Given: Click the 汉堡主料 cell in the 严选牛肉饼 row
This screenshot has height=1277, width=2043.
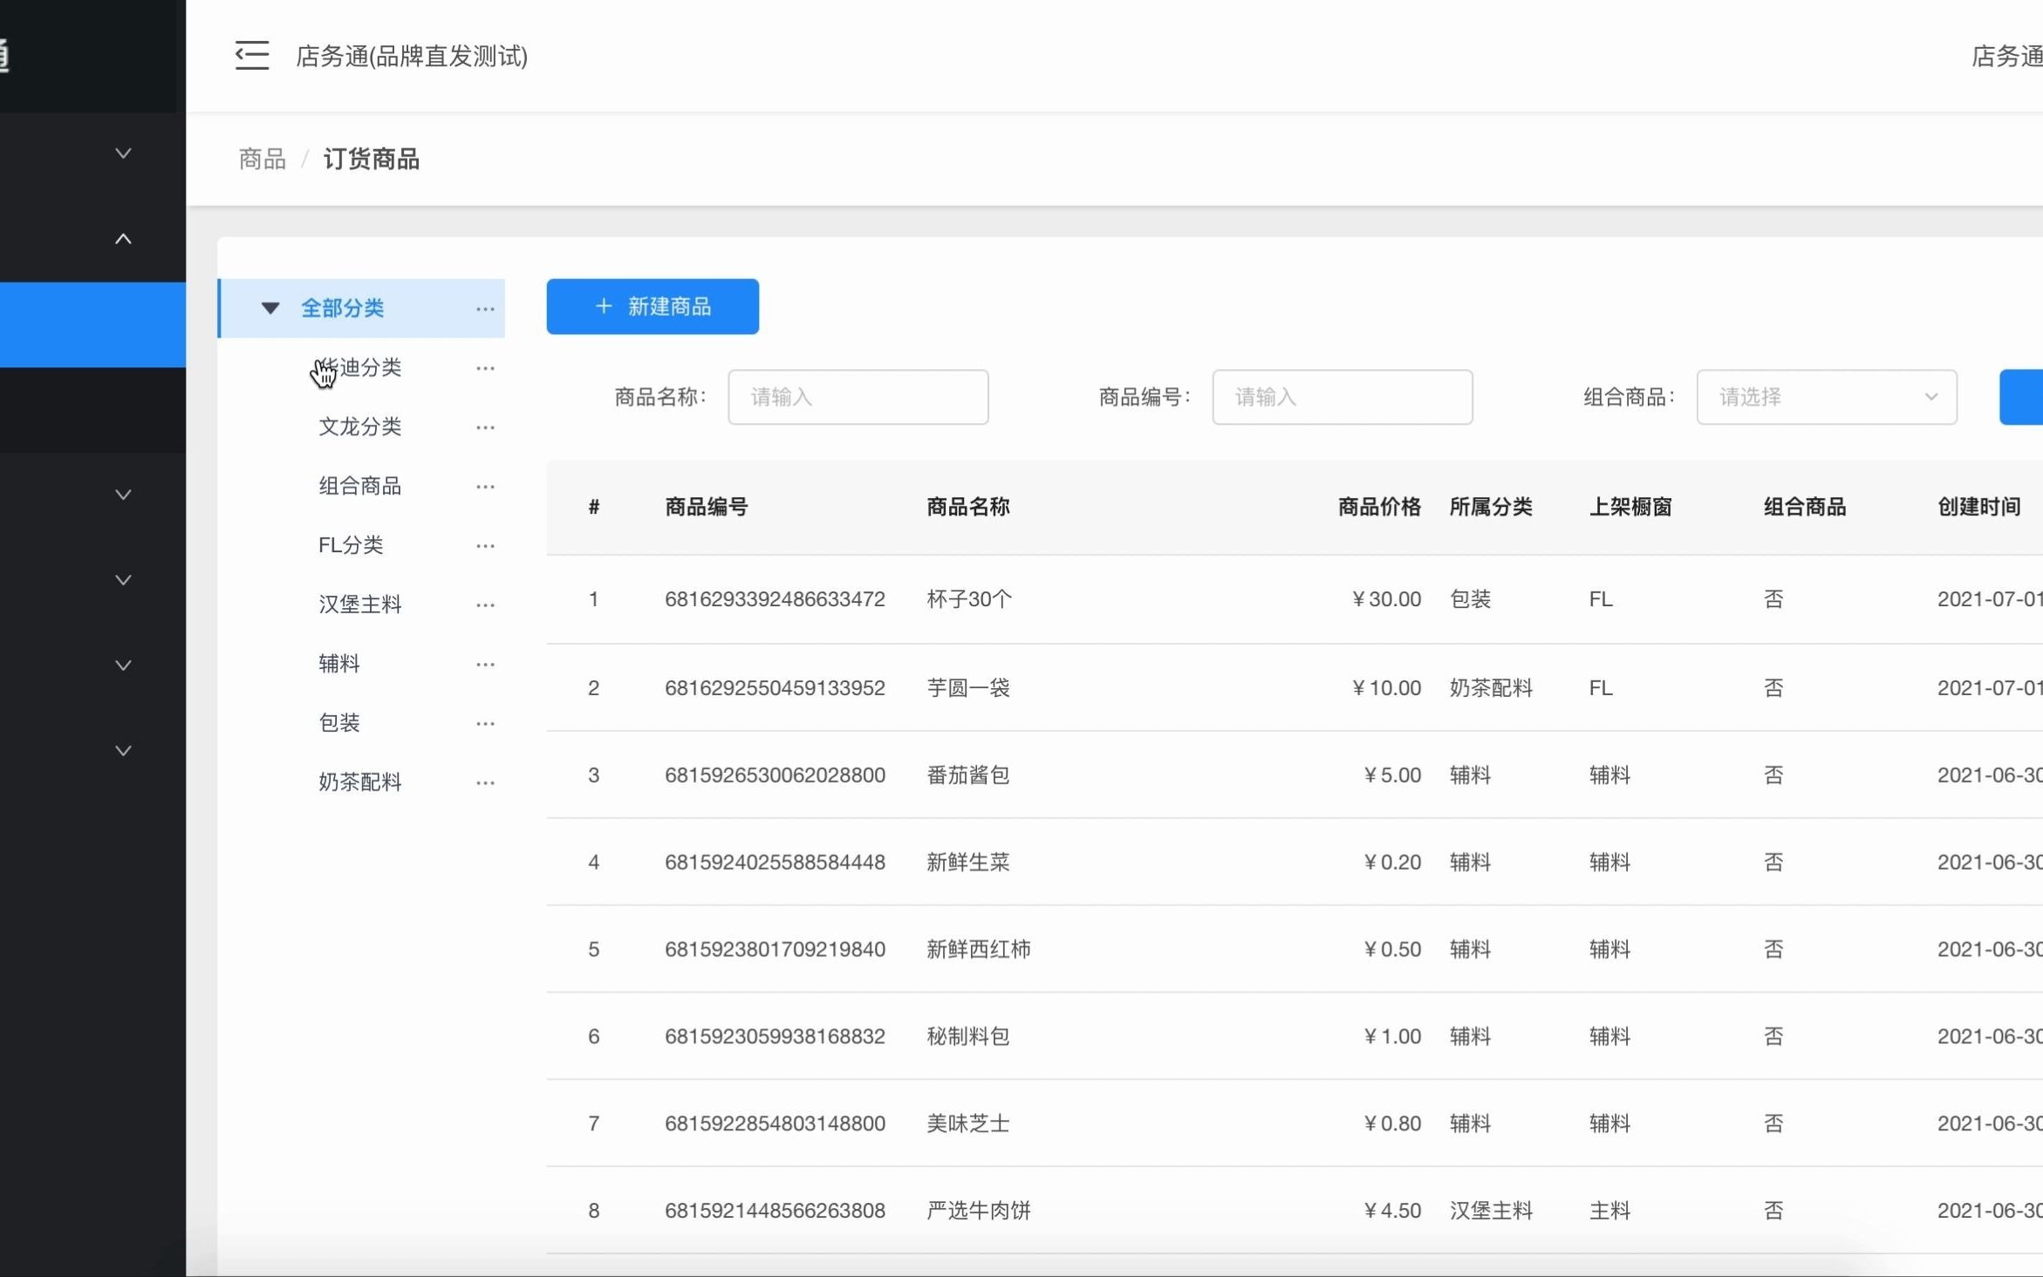Looking at the screenshot, I should (x=1491, y=1211).
